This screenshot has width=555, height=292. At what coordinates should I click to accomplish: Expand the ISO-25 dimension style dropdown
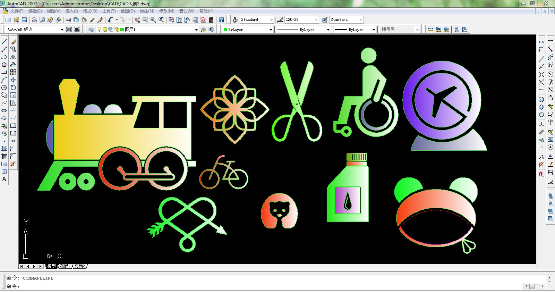pos(316,20)
